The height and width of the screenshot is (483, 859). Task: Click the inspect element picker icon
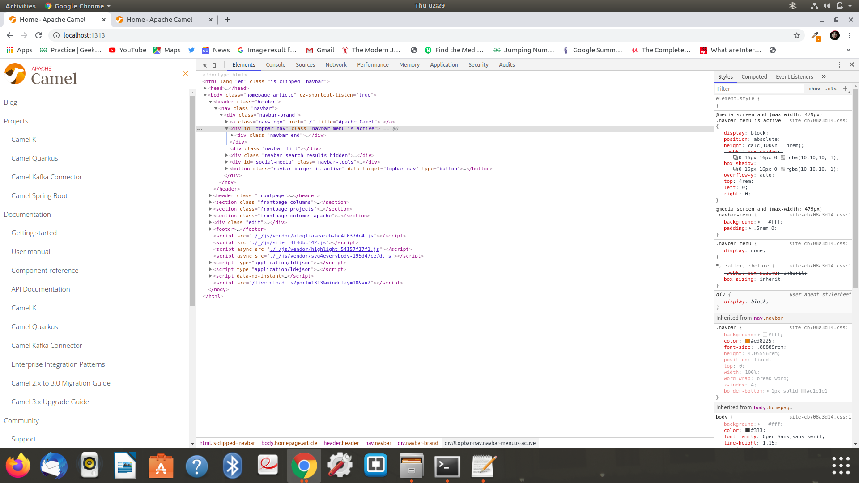[204, 64]
